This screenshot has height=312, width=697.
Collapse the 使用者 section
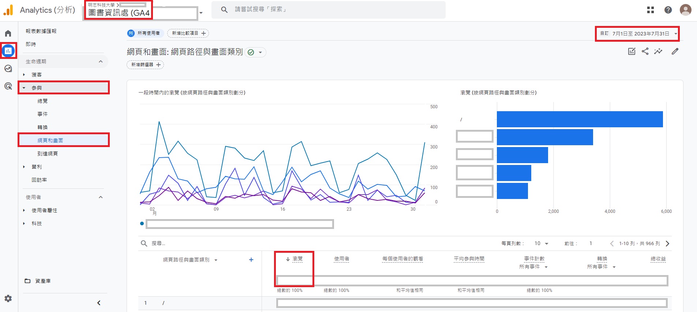coord(101,197)
